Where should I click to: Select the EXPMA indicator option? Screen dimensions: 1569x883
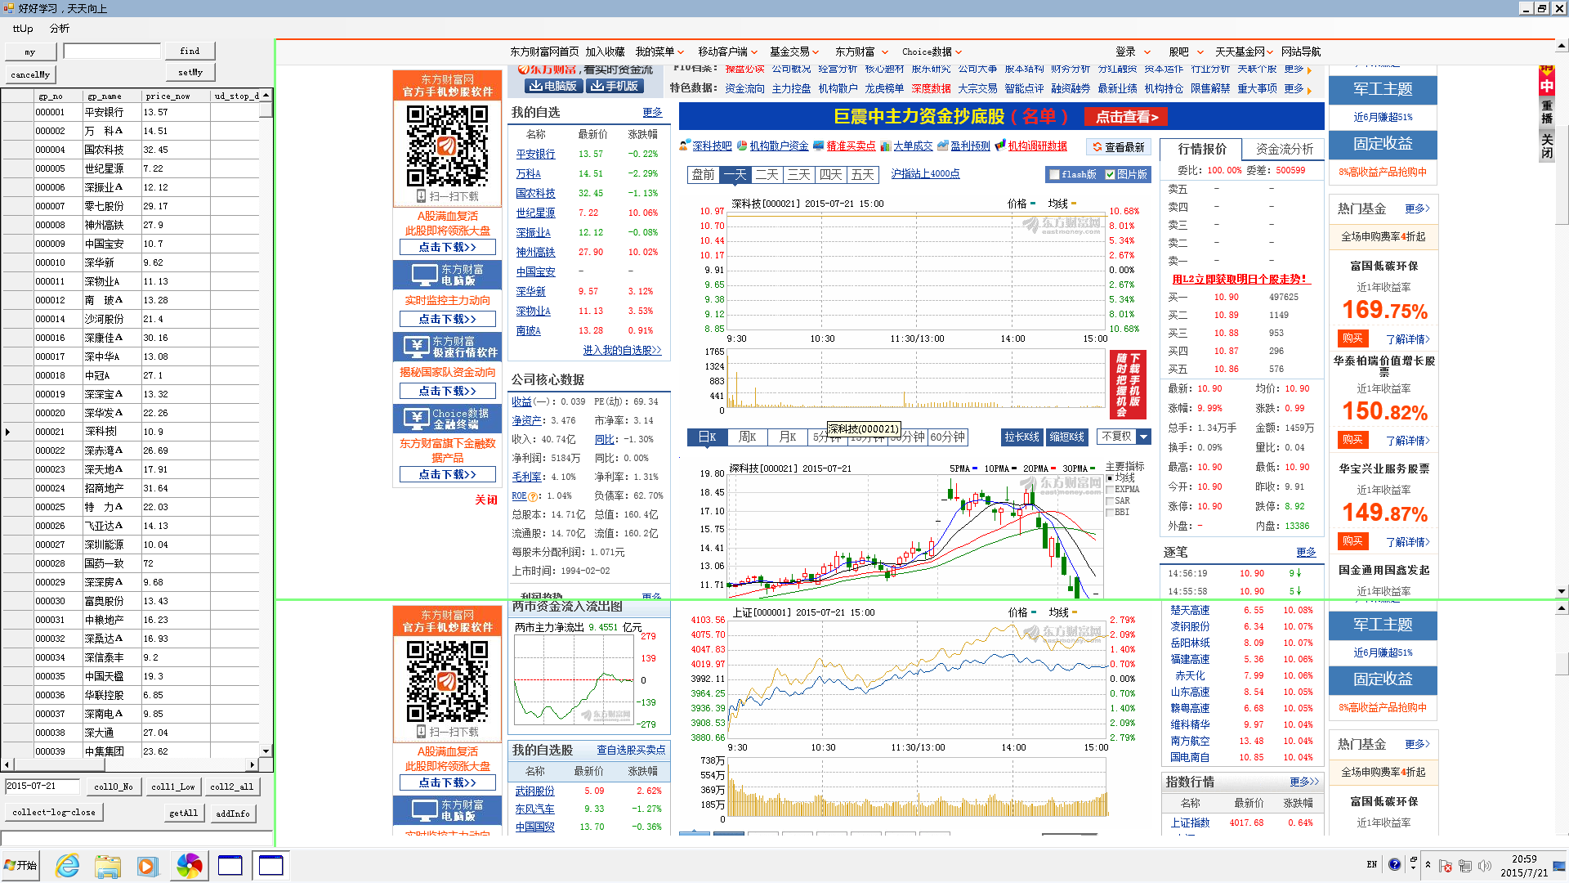pyautogui.click(x=1110, y=489)
